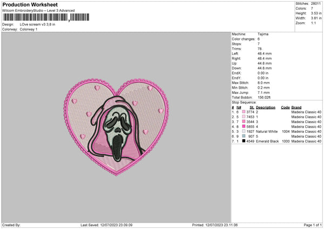The width and height of the screenshot is (324, 229).
Task: Click the "St." column header
Action: (x=252, y=107)
